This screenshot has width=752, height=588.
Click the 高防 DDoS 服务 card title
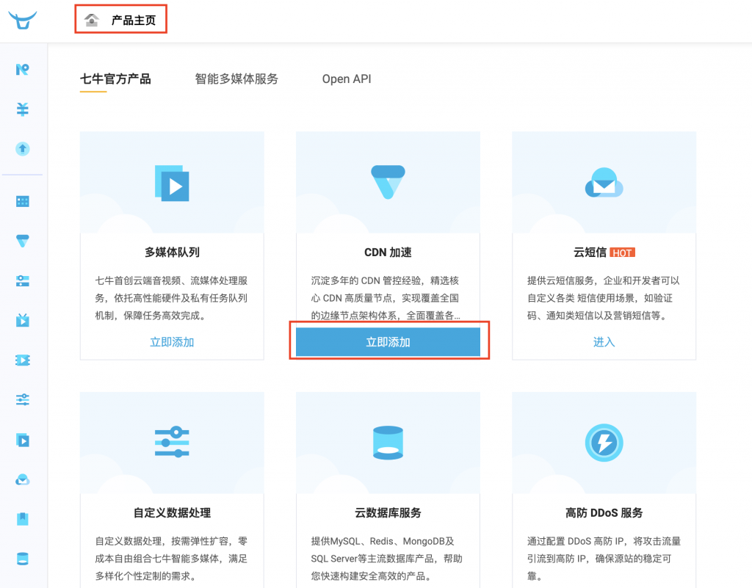coord(604,513)
